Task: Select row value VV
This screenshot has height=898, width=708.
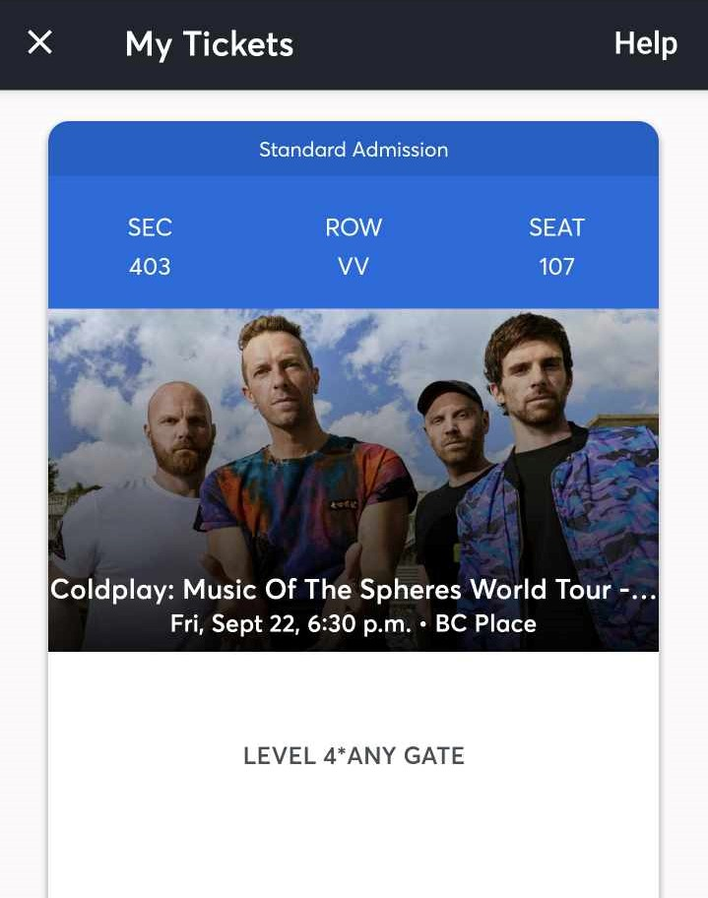Action: pos(354,267)
